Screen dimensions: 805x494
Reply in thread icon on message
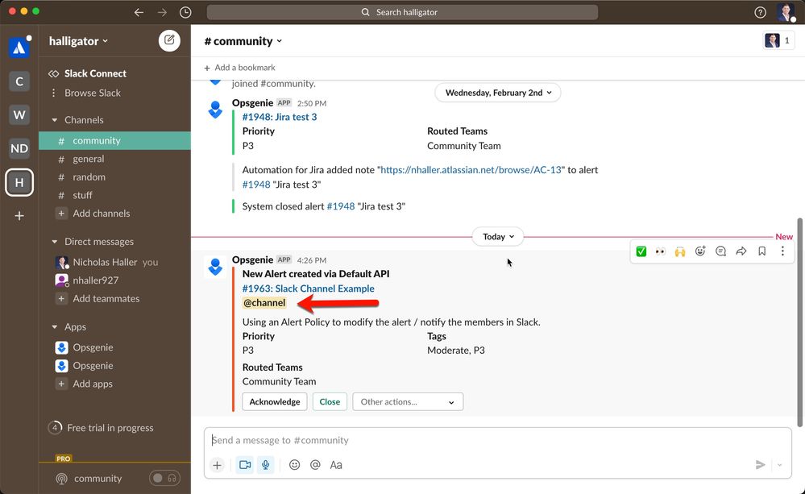click(x=721, y=251)
